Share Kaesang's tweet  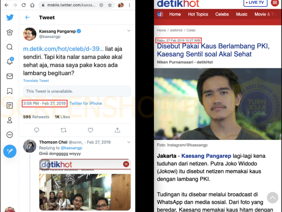(x=117, y=130)
